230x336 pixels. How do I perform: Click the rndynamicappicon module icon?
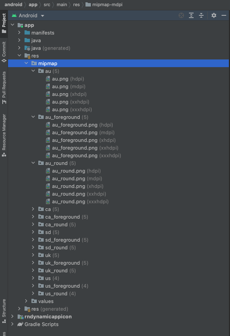pyautogui.click(x=20, y=317)
